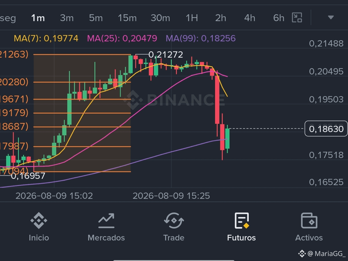The height and width of the screenshot is (261, 348).
Task: Click the 0,21272 high price marker
Action: tap(166, 54)
